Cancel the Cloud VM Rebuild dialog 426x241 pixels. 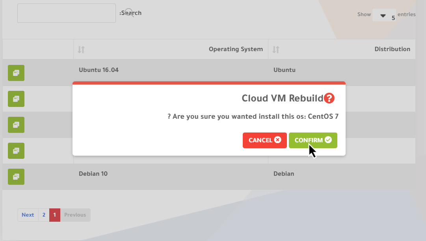264,140
